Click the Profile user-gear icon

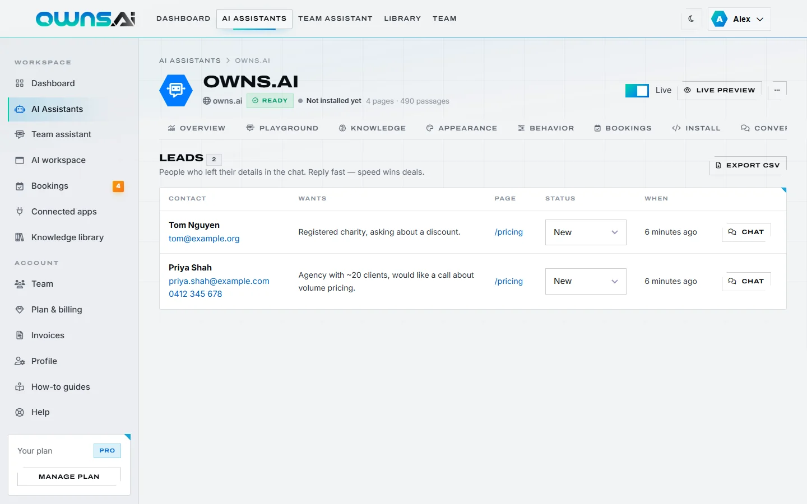tap(20, 361)
